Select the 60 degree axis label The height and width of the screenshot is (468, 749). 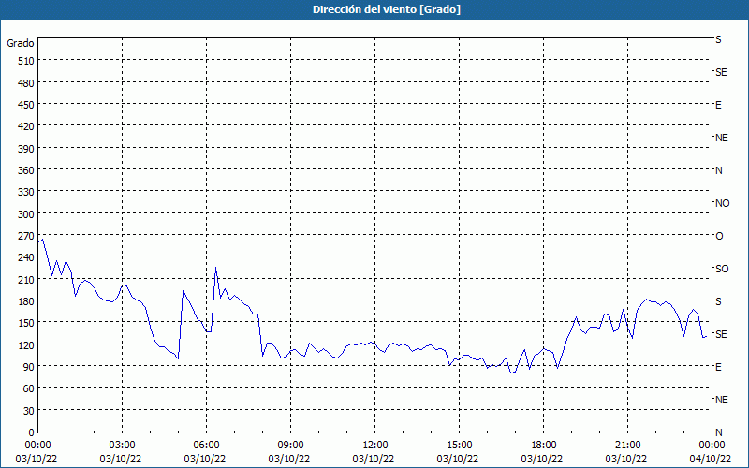tap(29, 388)
